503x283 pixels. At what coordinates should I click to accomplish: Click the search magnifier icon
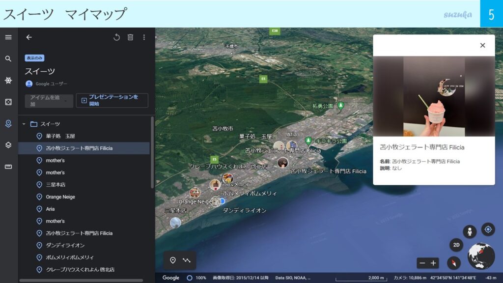(8, 59)
